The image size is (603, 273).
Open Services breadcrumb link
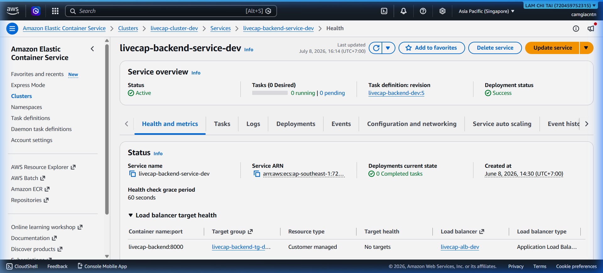pos(220,28)
